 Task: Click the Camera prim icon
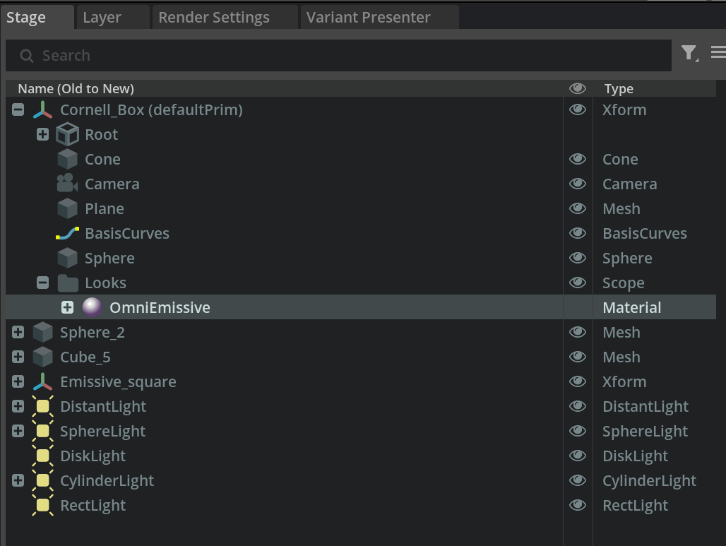point(67,184)
